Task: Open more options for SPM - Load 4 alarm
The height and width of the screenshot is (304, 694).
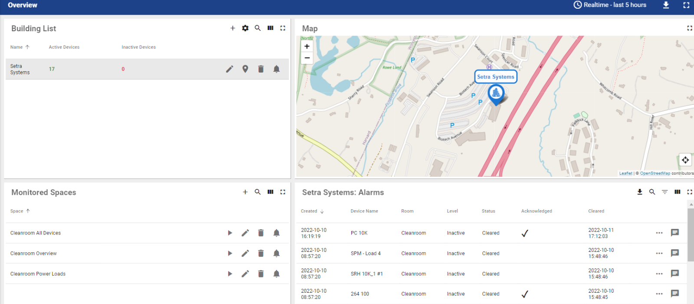Action: coord(659,254)
